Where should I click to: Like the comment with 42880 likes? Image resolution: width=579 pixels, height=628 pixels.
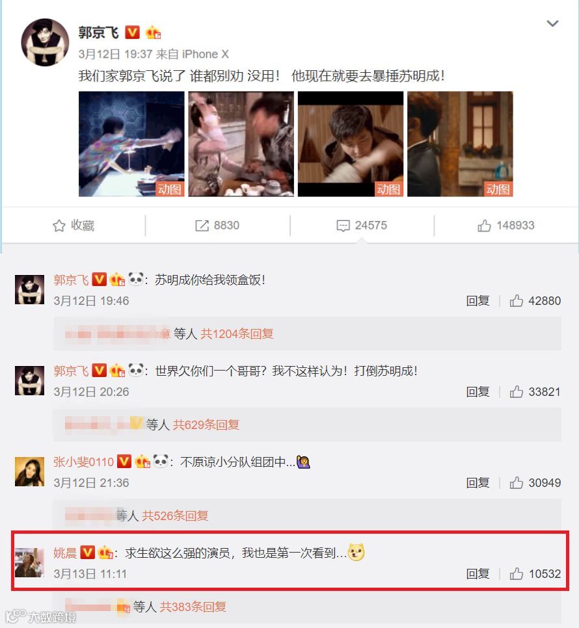coord(516,301)
